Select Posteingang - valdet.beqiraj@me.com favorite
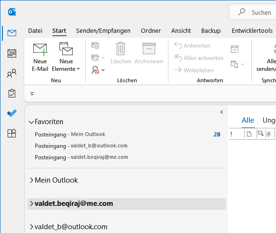The height and width of the screenshot is (233, 276). pyautogui.click(x=127, y=157)
